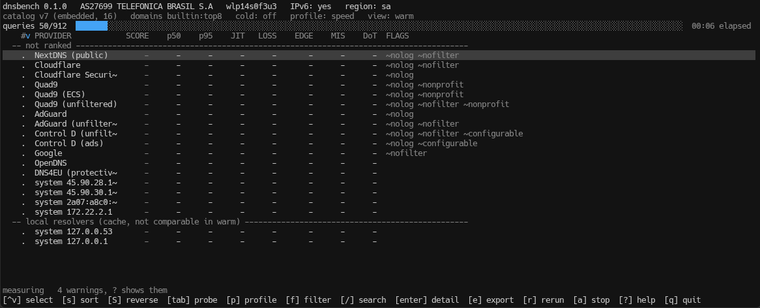Click the EDGE column header
Screen dimensions: 760x308
tap(304, 36)
